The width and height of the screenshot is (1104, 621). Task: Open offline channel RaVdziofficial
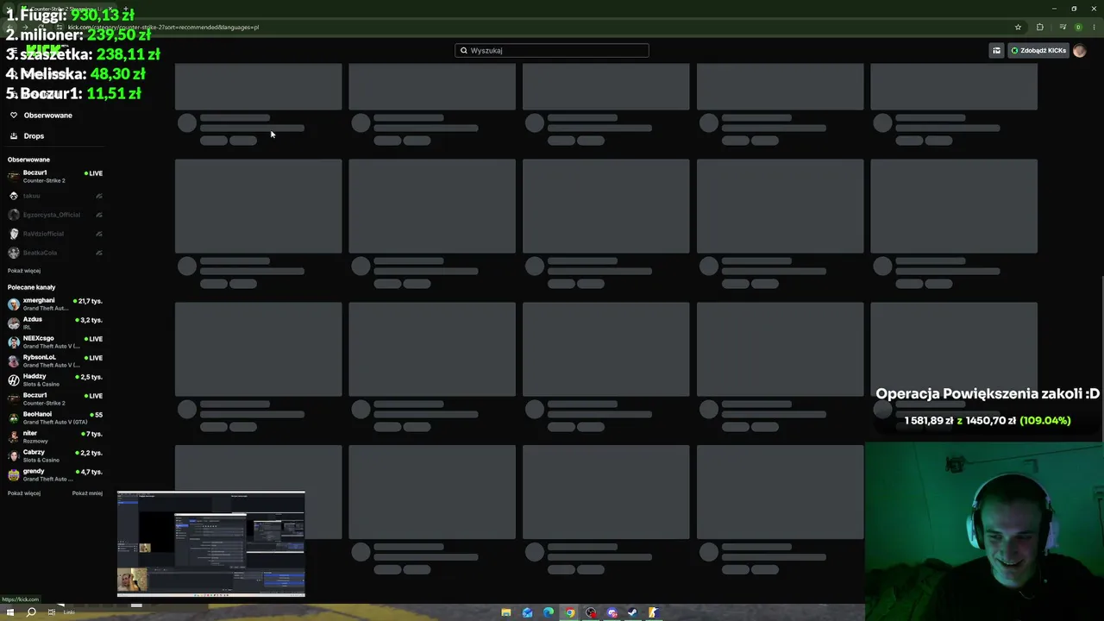[54, 234]
